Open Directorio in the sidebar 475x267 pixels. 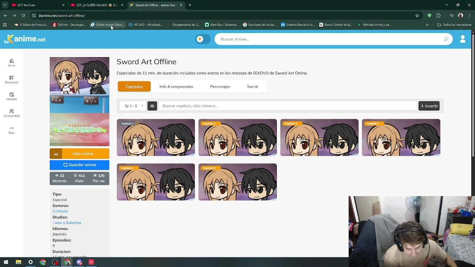(12, 80)
